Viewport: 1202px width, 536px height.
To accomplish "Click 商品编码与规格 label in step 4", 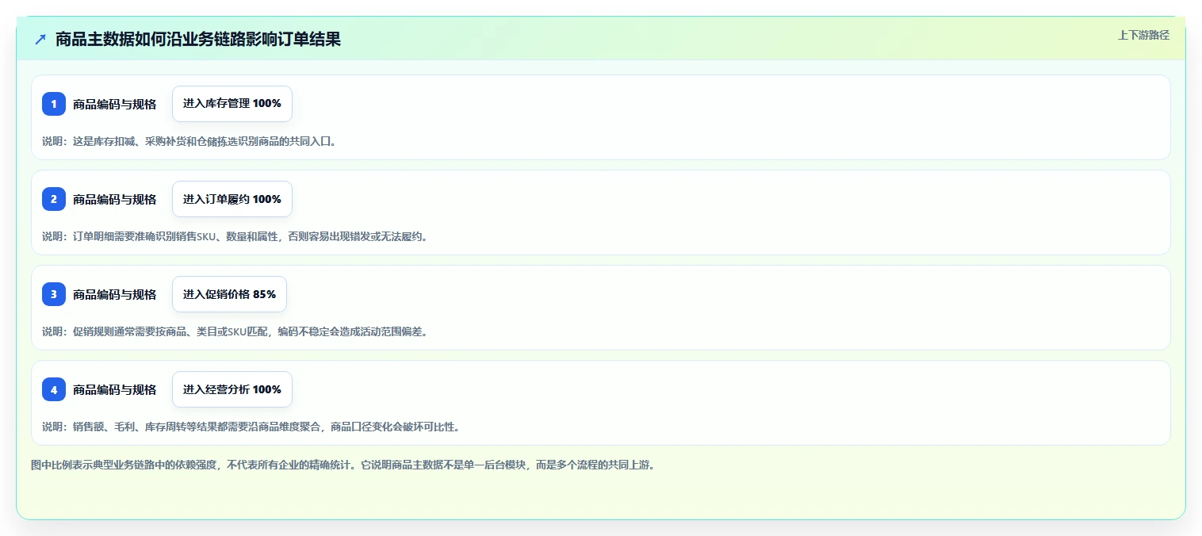I will tap(115, 389).
